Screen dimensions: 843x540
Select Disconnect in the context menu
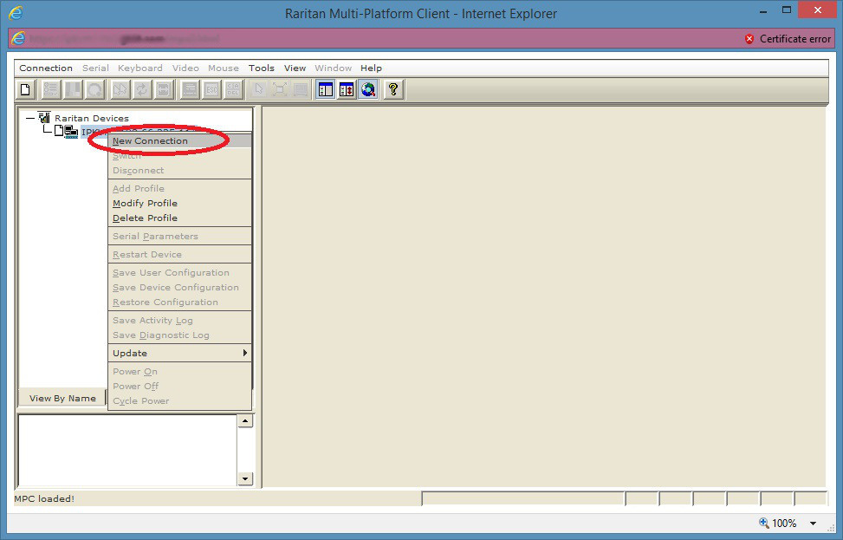[x=179, y=171]
